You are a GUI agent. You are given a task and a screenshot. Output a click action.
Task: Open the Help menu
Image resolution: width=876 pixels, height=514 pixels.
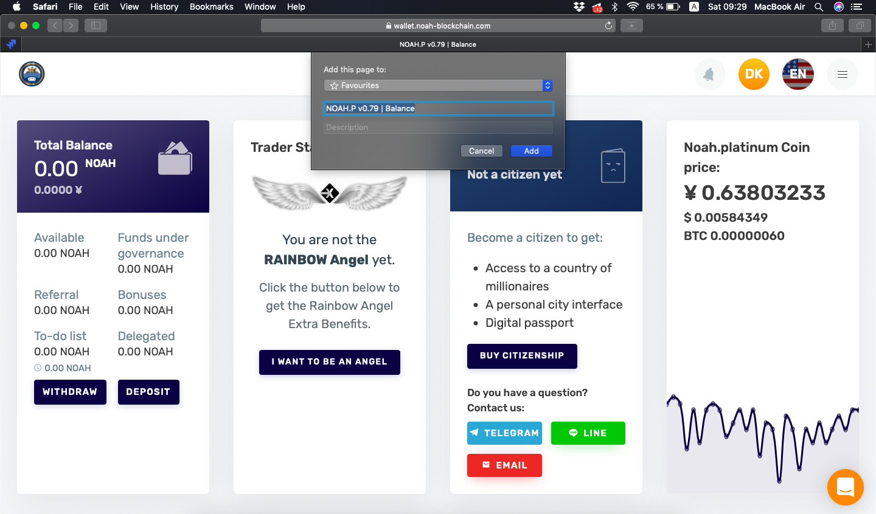[x=296, y=7]
